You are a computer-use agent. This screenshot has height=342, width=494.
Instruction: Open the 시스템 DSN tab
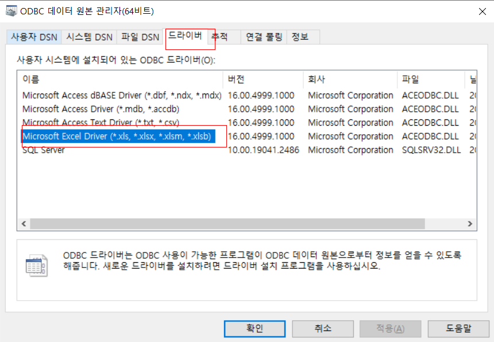[x=89, y=37]
